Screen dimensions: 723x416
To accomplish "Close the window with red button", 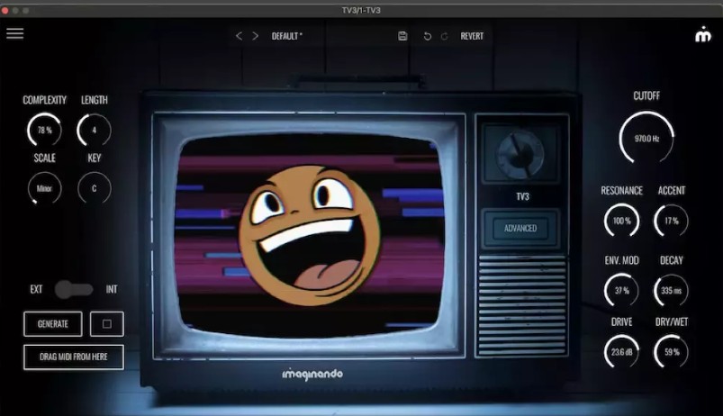I will point(5,10).
